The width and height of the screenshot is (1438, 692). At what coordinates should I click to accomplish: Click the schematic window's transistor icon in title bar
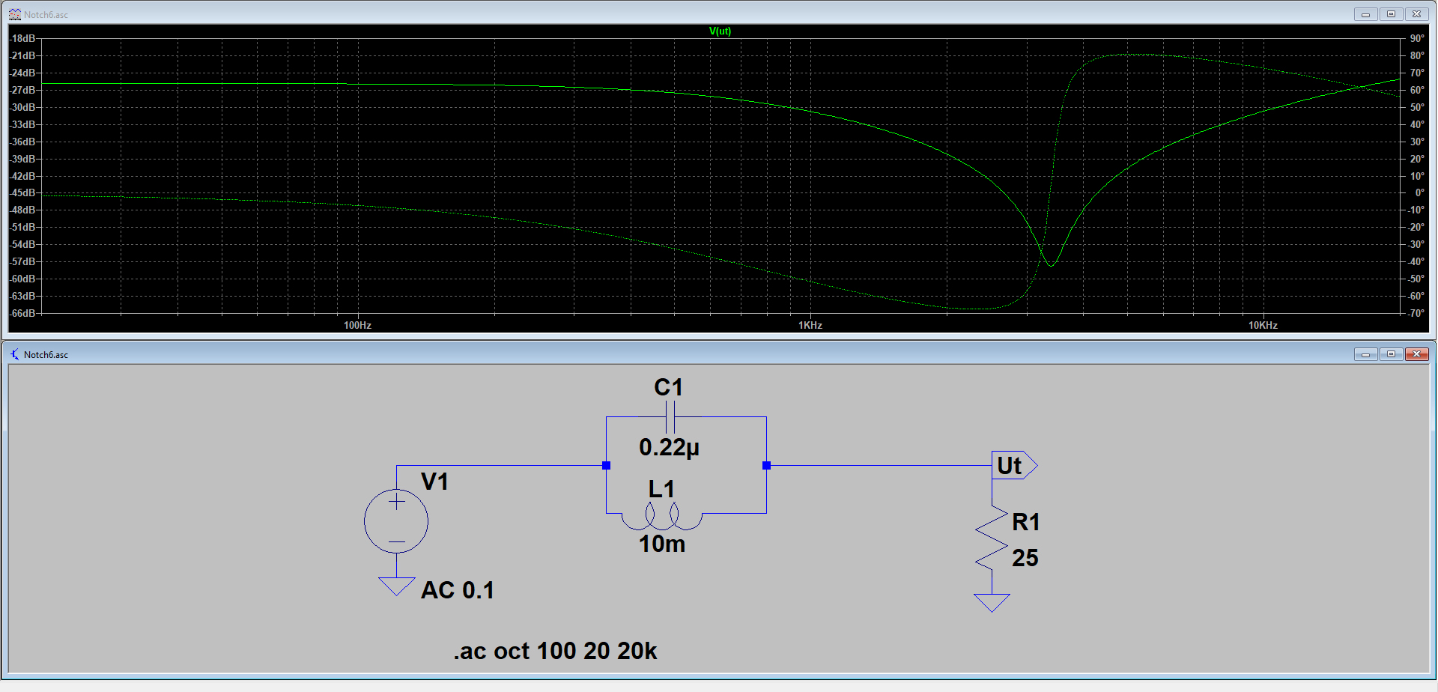(x=15, y=354)
